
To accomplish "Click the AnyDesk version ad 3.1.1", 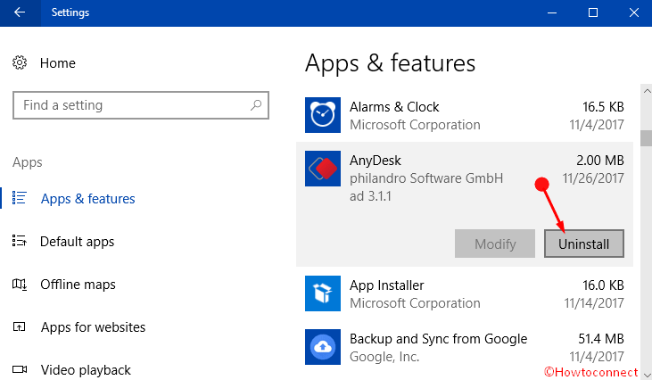I will click(370, 196).
